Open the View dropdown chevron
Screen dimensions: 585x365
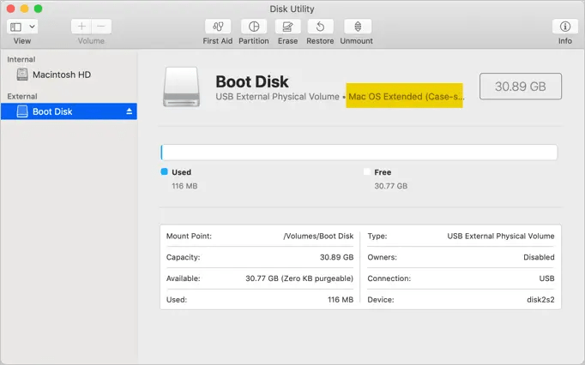[31, 27]
